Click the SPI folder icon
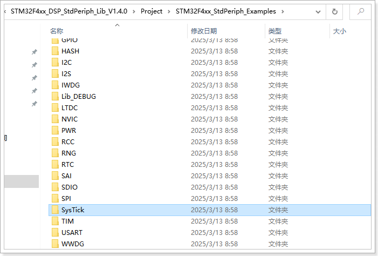 pos(55,199)
